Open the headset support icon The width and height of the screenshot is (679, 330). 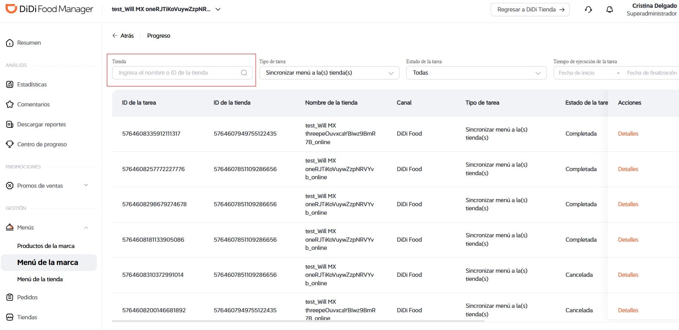(588, 10)
